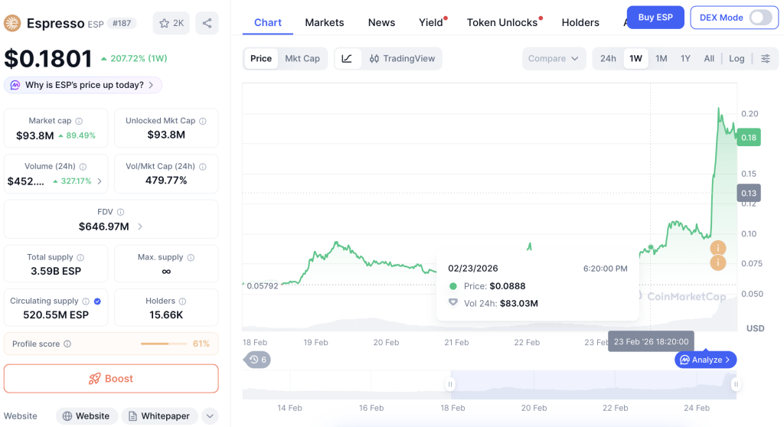Screen dimensions: 784x427
Task: Expand FDV details arrow
Action: click(x=140, y=227)
